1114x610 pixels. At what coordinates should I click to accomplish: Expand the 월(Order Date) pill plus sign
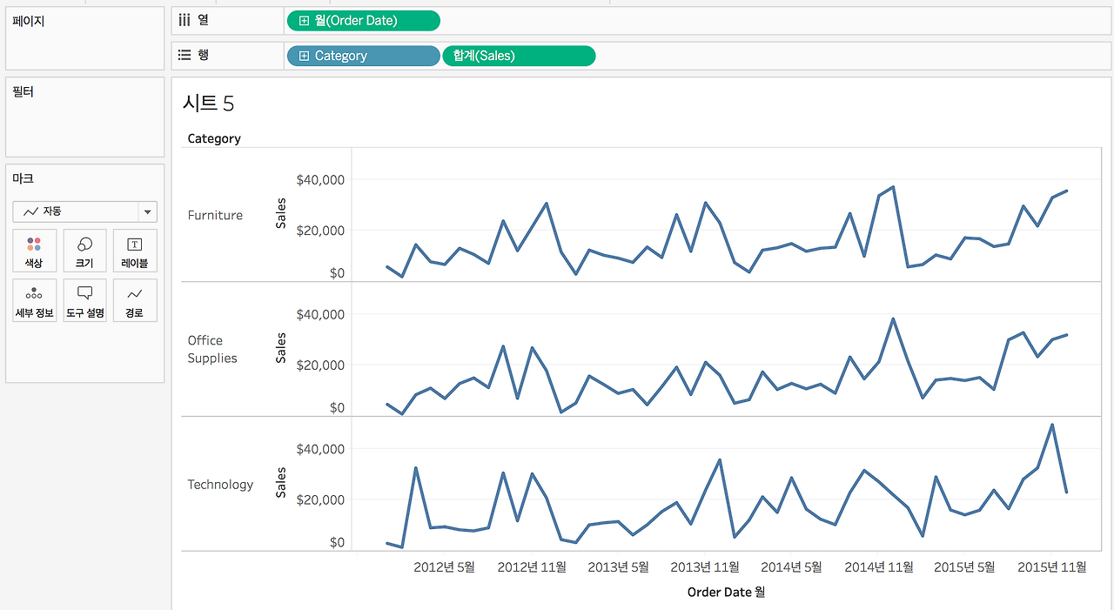coord(304,21)
